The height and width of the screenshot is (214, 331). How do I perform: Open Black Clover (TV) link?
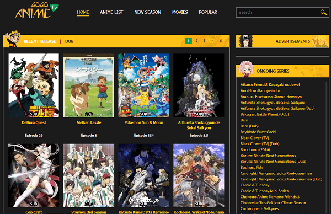coord(254,138)
